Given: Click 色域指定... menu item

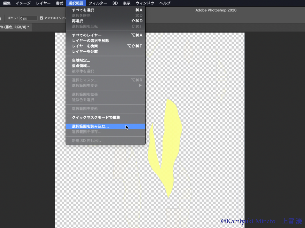Looking at the screenshot, I should click(81, 60).
